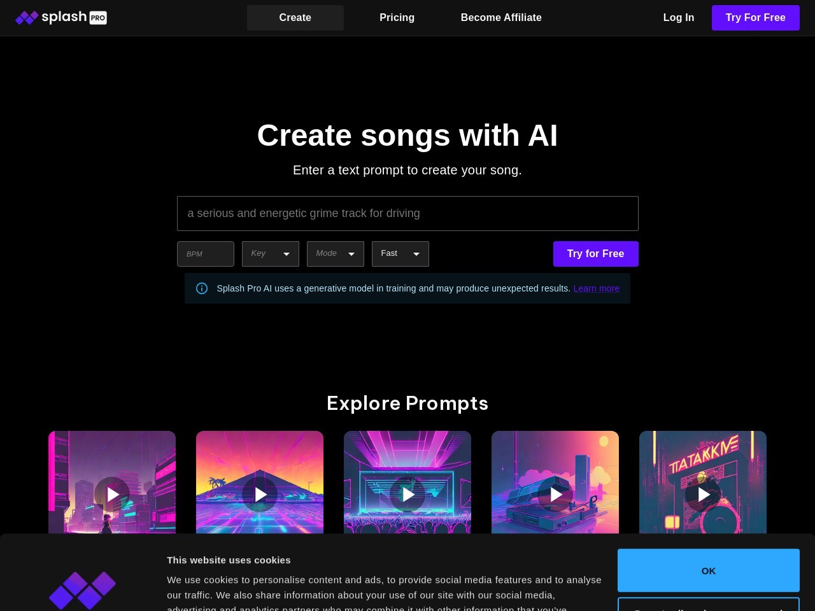Expand the Mode dropdown

[336, 254]
